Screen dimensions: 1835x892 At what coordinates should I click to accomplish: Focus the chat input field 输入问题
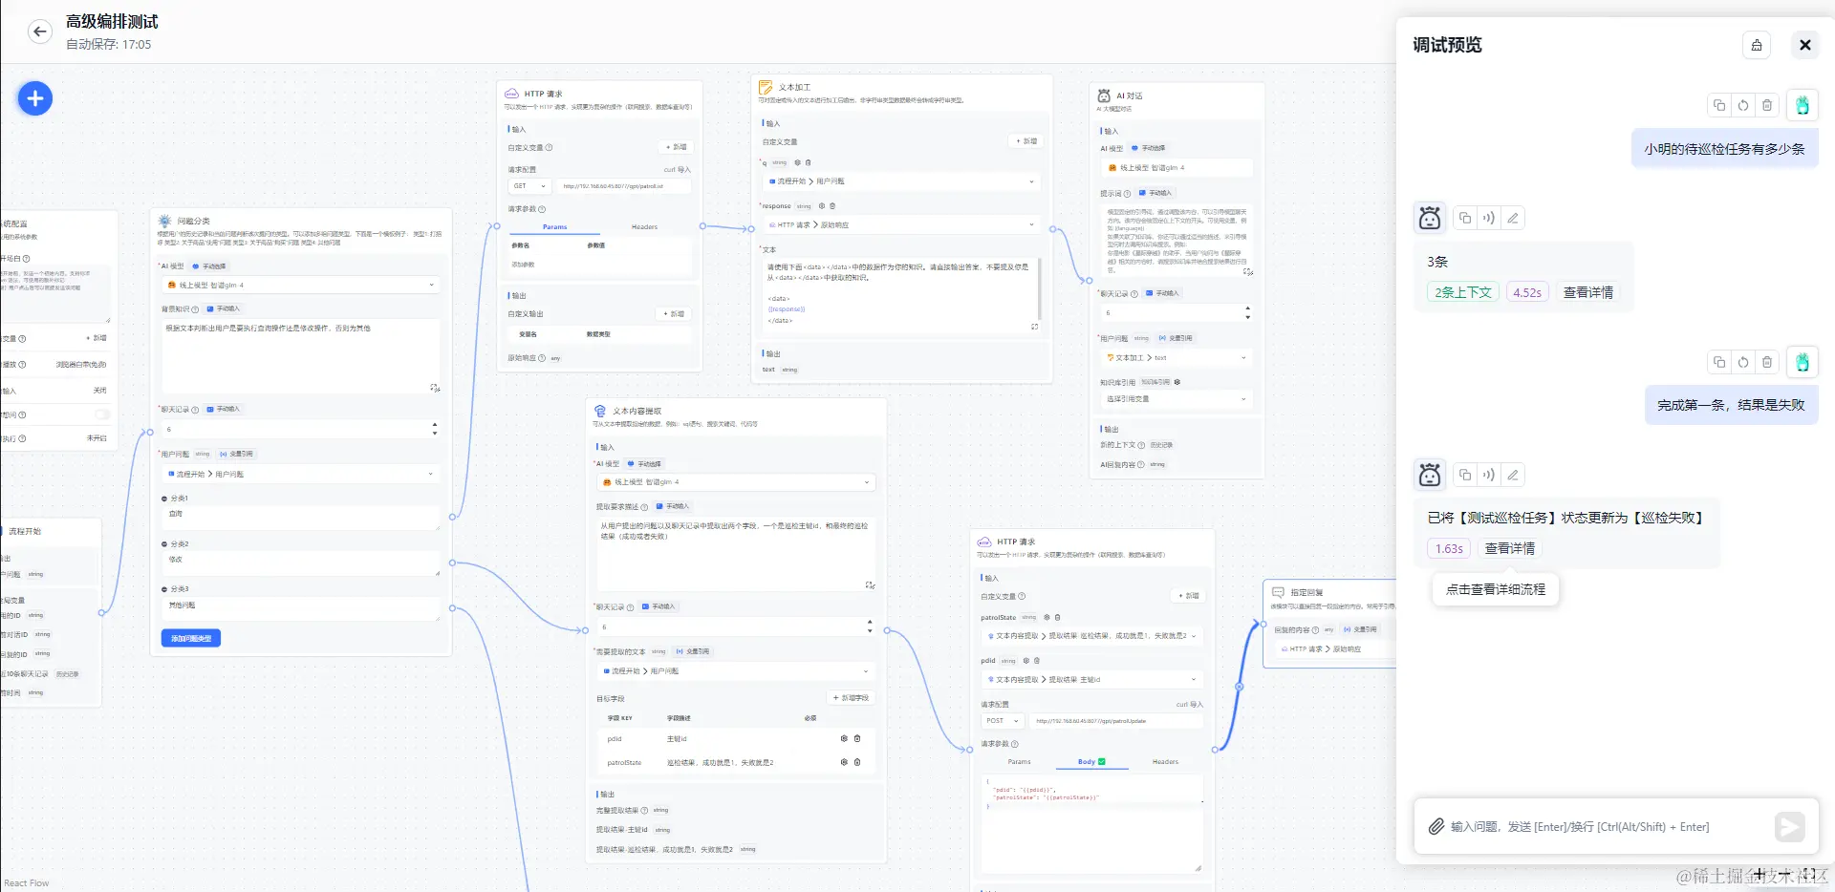coord(1606,827)
